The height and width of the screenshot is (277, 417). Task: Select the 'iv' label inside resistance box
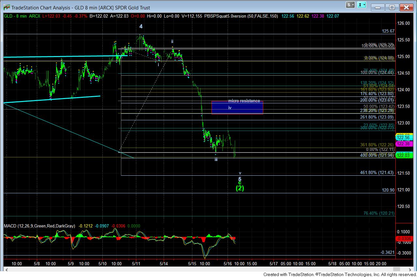pos(230,108)
